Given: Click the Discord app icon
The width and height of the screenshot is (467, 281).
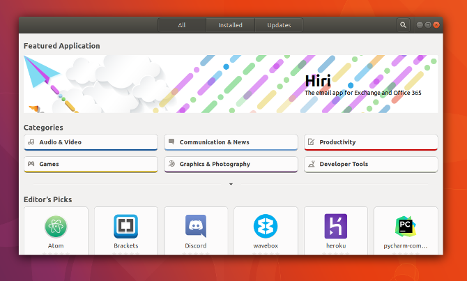Looking at the screenshot, I should coord(196,226).
